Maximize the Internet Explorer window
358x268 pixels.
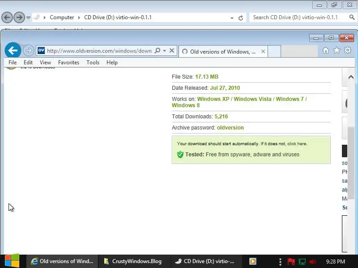pyautogui.click(x=331, y=38)
